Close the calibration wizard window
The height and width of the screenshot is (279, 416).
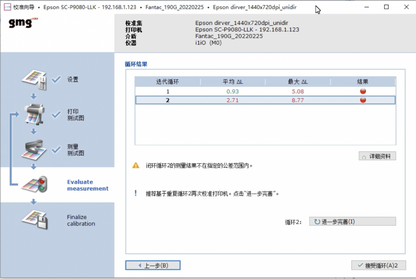pos(406,7)
